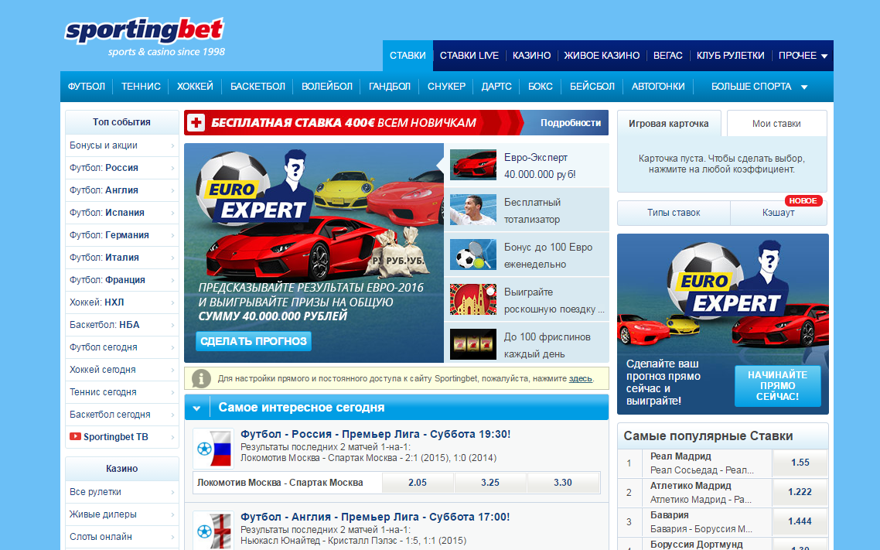Open Футбол: Франция in sidebar
This screenshot has height=550, width=880.
tap(121, 280)
